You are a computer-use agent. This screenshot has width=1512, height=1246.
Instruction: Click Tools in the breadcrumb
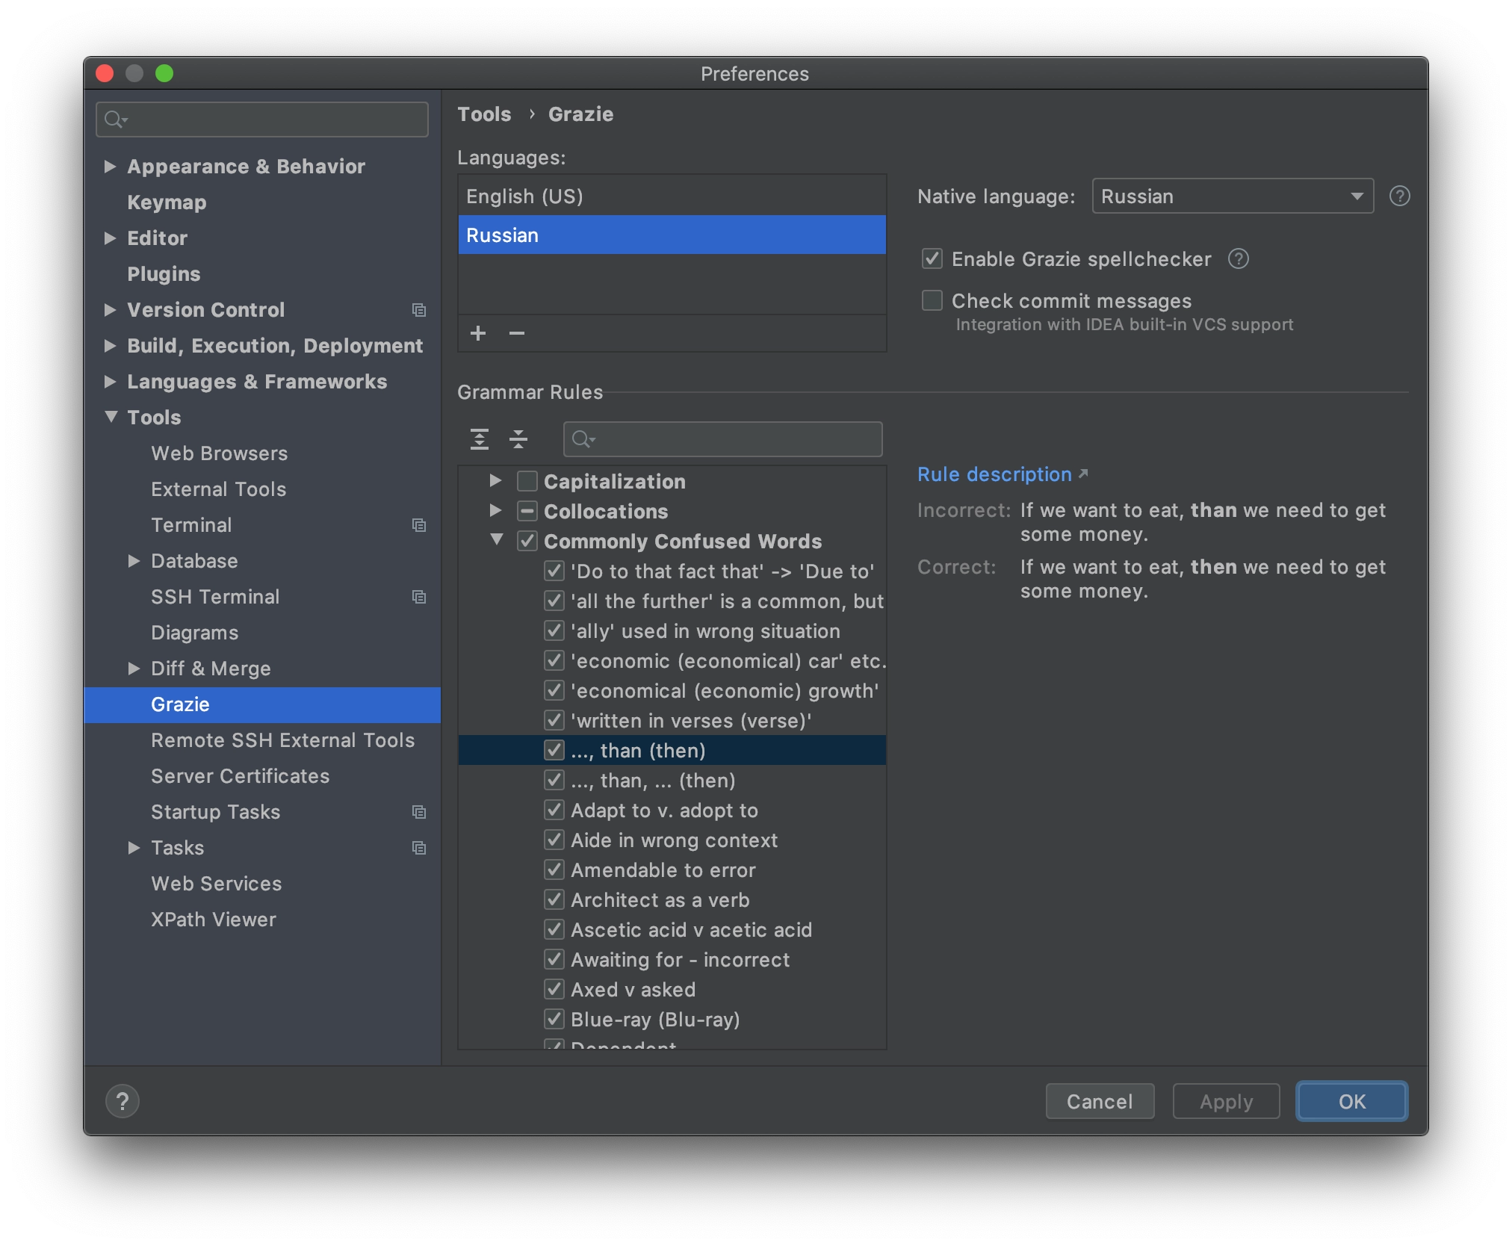[484, 114]
